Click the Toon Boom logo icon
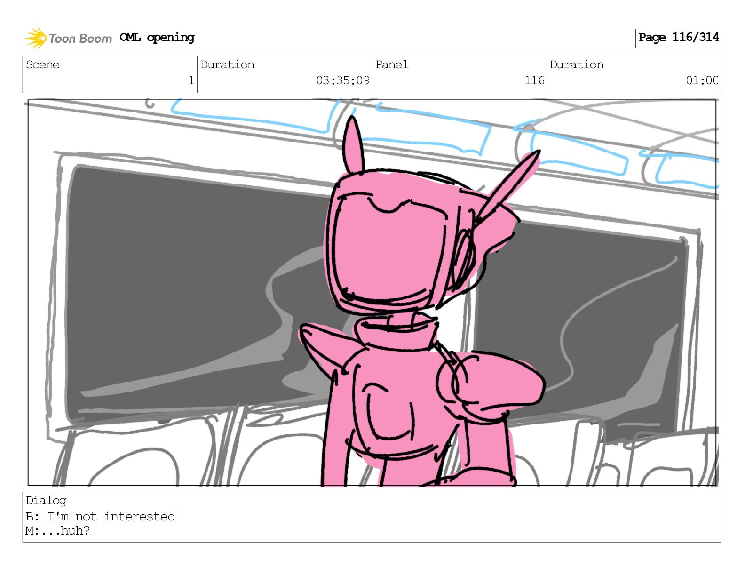Screen dimensions: 745x576 [x=36, y=38]
